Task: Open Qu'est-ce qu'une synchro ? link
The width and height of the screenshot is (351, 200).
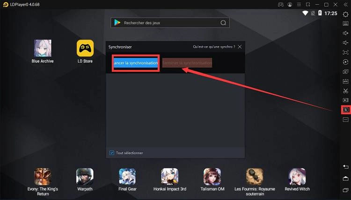Action: (214, 47)
